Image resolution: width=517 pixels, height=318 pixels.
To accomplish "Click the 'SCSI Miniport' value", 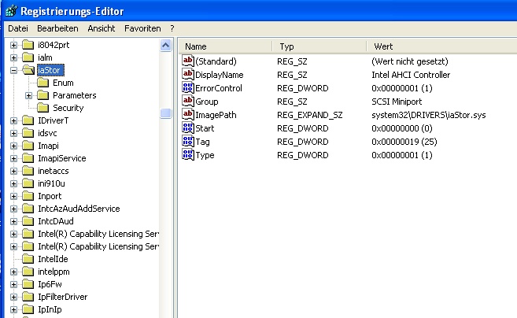I will tap(397, 102).
